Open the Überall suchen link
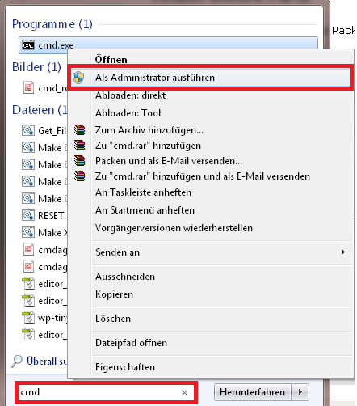Image resolution: width=357 pixels, height=406 pixels. [x=47, y=362]
